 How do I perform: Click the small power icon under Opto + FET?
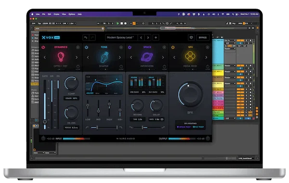coord(78,67)
